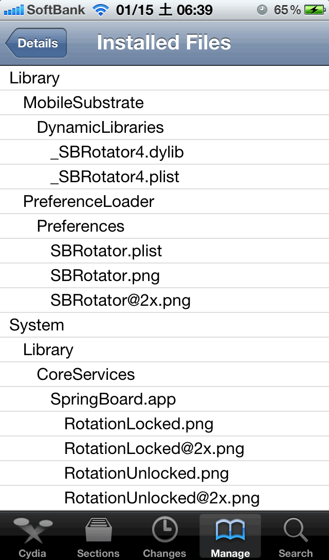Tap the Wi-Fi icon in status bar

(101, 10)
